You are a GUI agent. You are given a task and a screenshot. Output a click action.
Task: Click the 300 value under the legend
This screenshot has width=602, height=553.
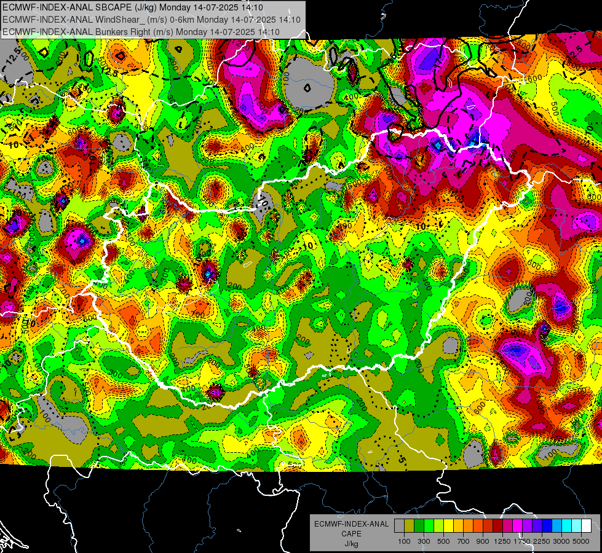(x=424, y=541)
